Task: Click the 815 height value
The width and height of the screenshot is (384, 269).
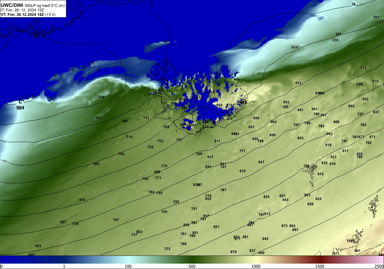Action: click(x=375, y=81)
